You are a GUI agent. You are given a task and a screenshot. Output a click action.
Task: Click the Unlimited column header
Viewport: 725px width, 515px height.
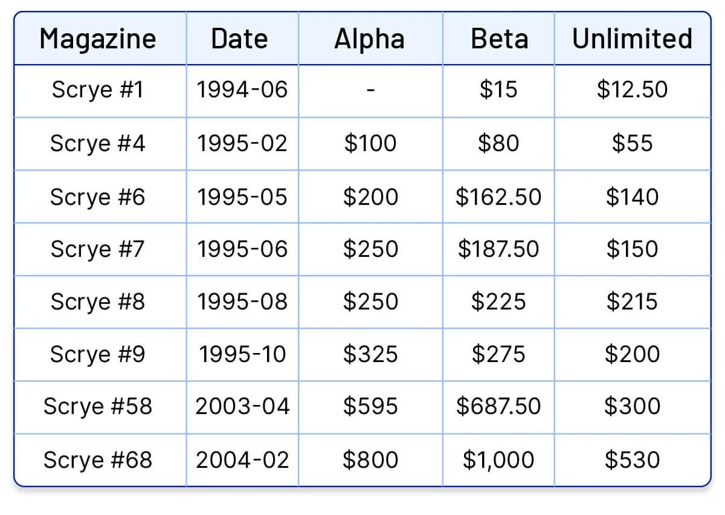pyautogui.click(x=632, y=39)
